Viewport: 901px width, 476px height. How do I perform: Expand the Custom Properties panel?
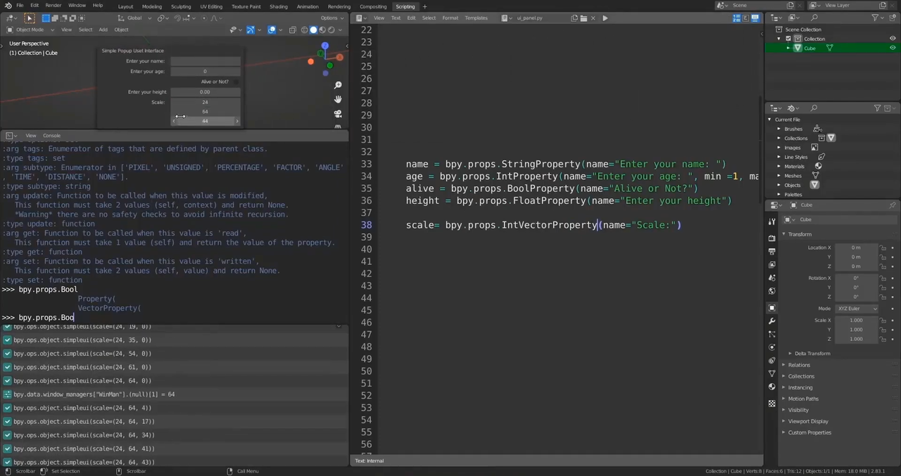point(809,432)
